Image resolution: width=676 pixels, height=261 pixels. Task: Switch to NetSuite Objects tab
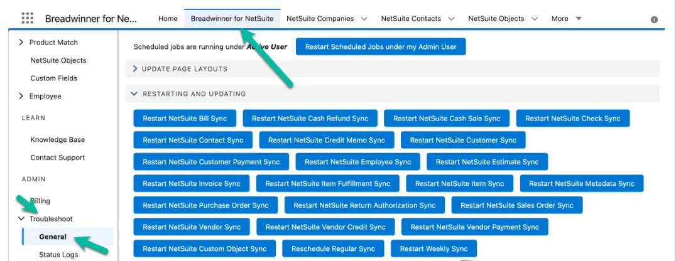(x=496, y=19)
